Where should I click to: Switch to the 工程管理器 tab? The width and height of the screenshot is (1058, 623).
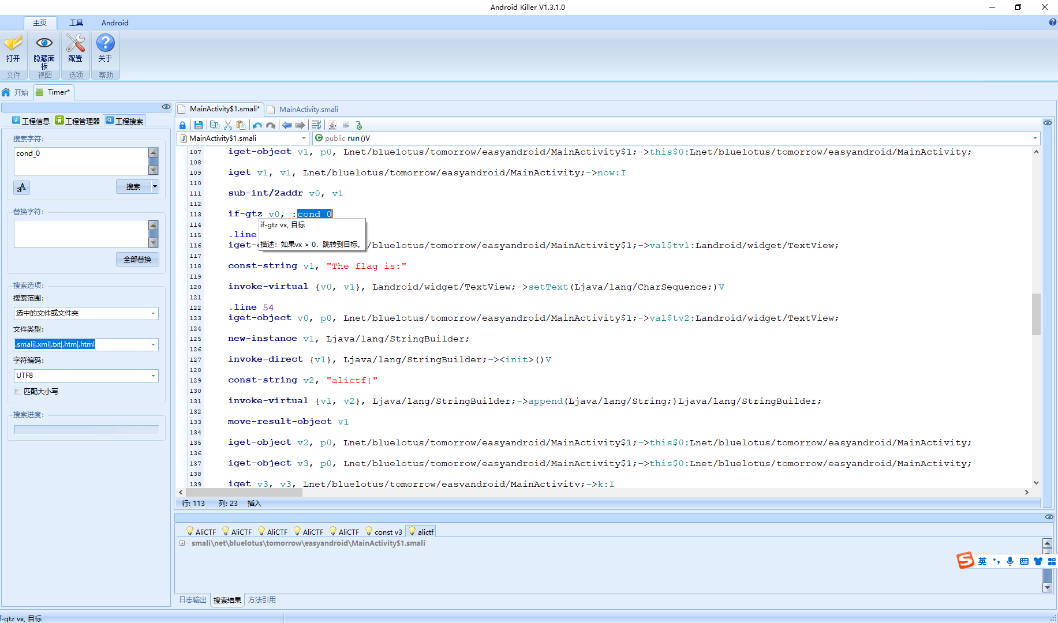click(78, 121)
